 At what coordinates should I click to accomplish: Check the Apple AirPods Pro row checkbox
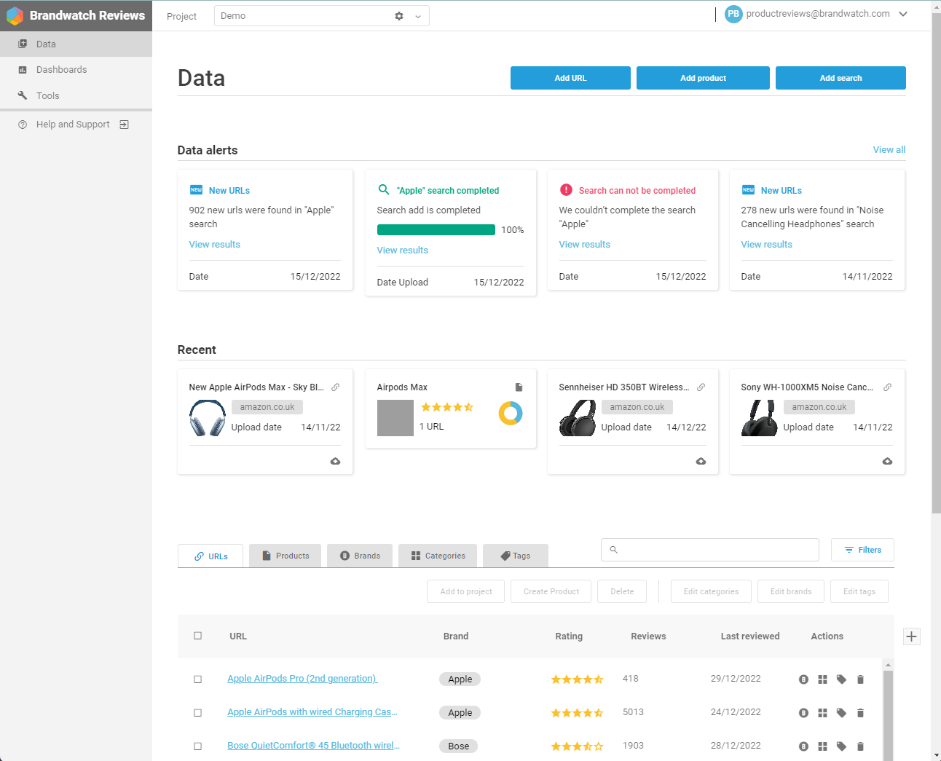pos(197,679)
